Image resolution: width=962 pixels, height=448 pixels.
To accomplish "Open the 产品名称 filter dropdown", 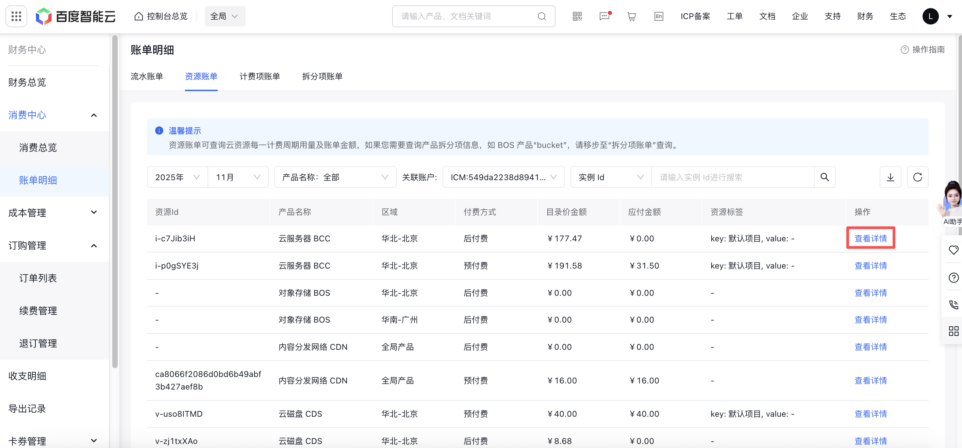I will 335,177.
